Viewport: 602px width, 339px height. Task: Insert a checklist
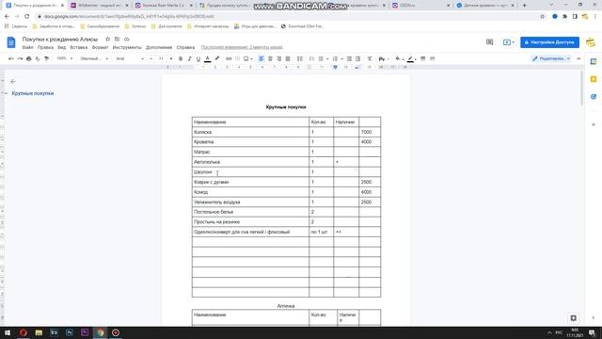(x=311, y=58)
